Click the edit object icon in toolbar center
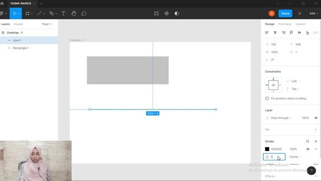321x181 pixels. 156,14
